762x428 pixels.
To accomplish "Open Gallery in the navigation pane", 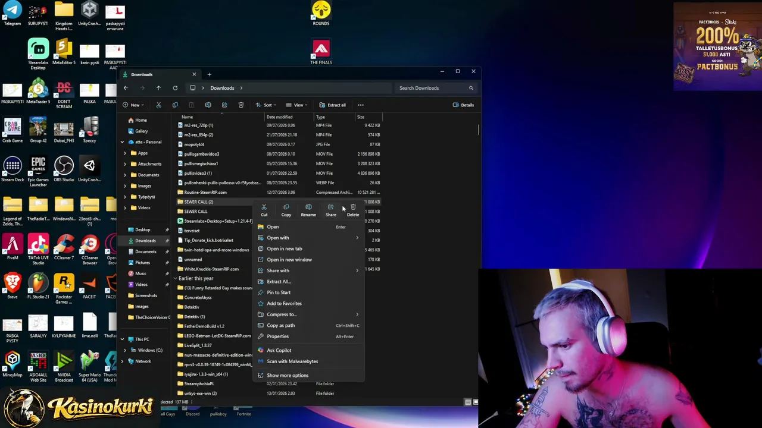I will [x=140, y=131].
